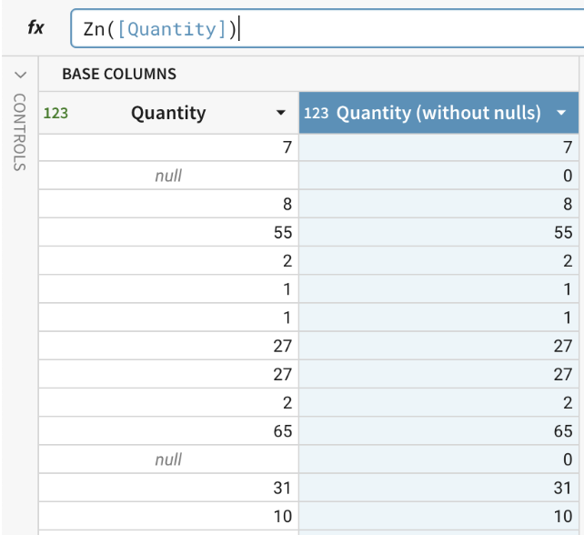Select the last null cell in Quantity
584x535 pixels.
point(168,459)
